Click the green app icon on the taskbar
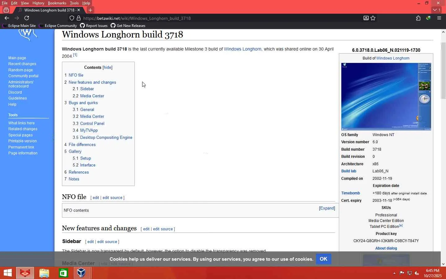The image size is (446, 279). tap(63, 273)
